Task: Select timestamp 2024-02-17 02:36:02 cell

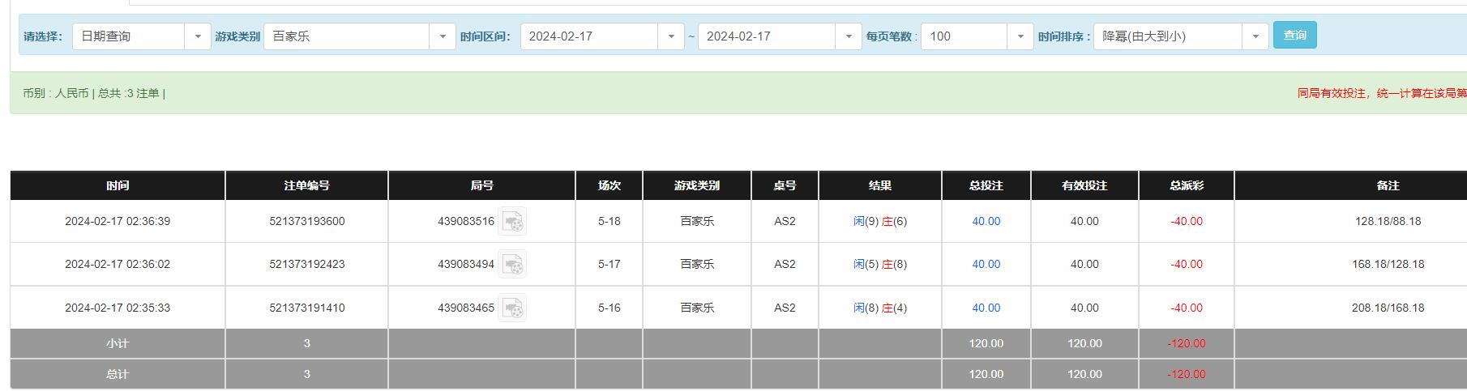Action: tap(118, 264)
